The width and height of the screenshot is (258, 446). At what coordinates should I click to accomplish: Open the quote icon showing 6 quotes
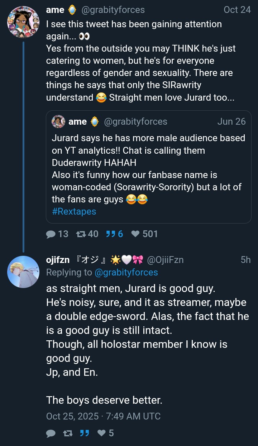point(110,234)
